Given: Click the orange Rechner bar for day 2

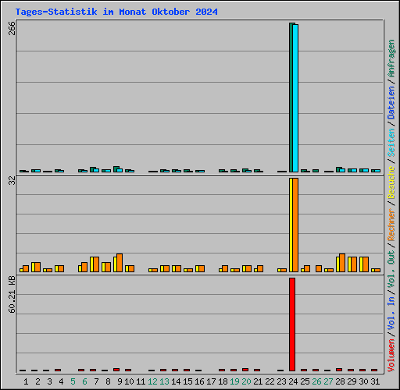Looking at the screenshot, I should point(37,268).
